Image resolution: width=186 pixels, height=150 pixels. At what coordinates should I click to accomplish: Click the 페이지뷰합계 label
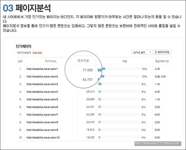click(x=24, y=53)
